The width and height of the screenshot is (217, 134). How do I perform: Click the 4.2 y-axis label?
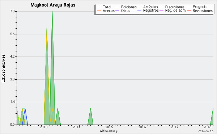point(12,56)
